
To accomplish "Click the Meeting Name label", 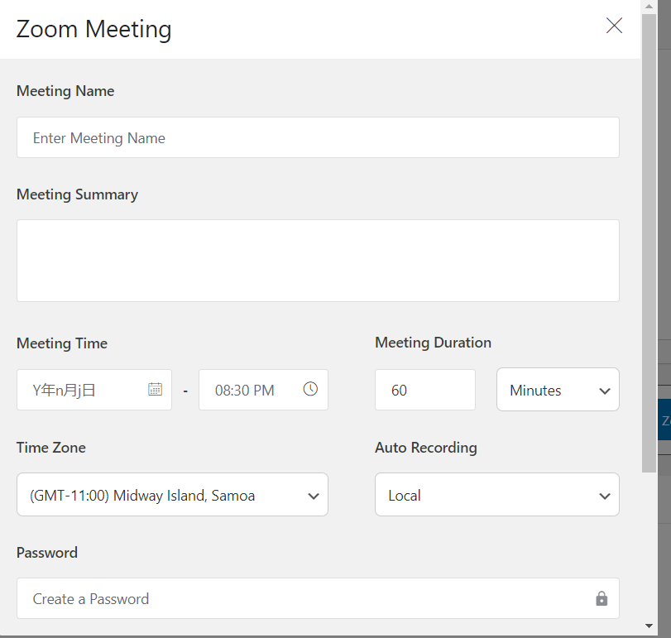I will tap(65, 91).
